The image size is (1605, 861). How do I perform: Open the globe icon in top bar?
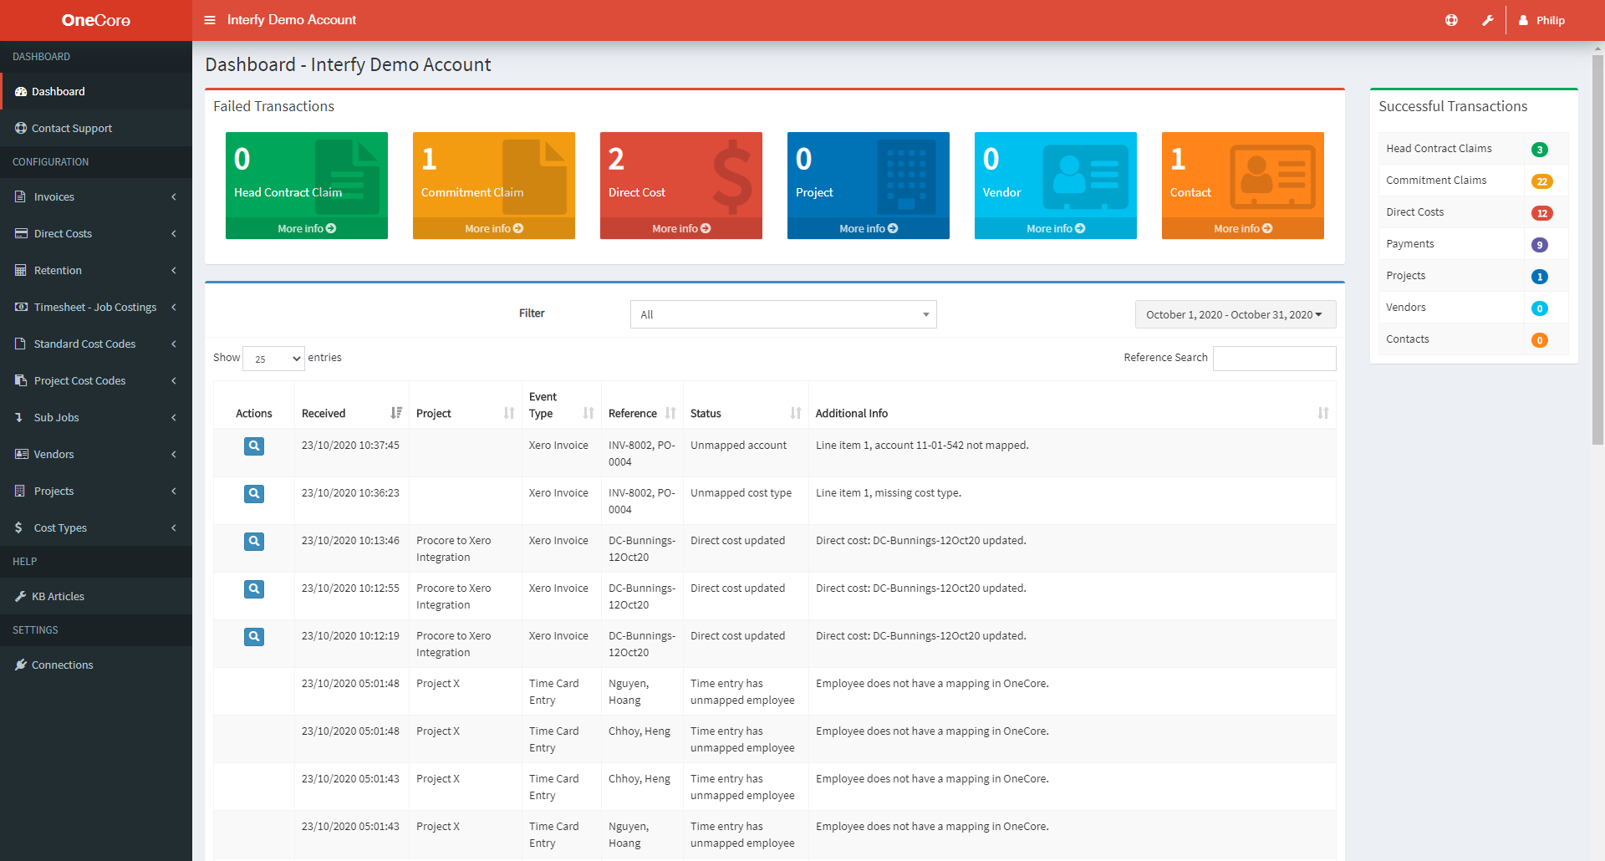(x=1451, y=20)
